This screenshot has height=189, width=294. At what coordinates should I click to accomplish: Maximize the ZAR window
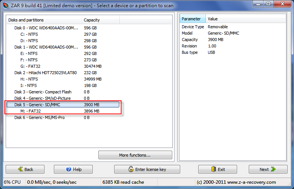[x=268, y=4]
